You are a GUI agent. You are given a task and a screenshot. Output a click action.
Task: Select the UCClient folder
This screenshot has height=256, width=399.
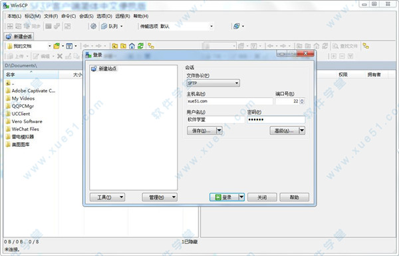pos(18,114)
